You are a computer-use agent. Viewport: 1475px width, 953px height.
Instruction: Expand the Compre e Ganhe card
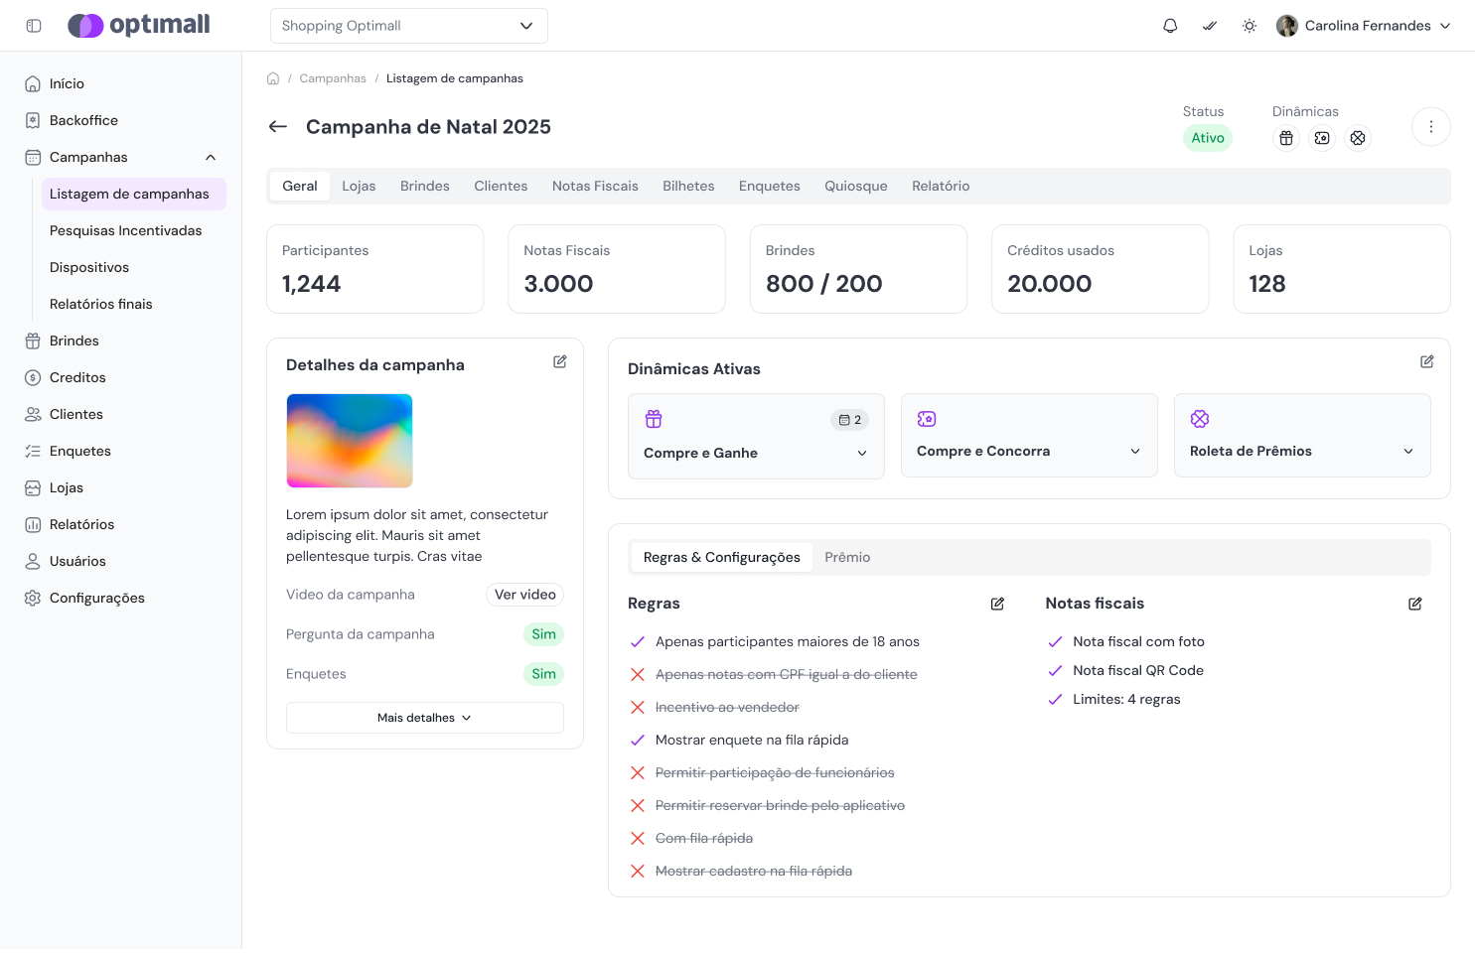[861, 453]
